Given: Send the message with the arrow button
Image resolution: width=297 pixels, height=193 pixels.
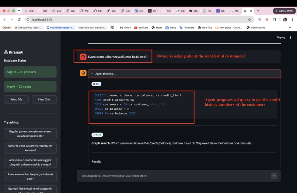Looking at the screenshot, I should (274, 176).
